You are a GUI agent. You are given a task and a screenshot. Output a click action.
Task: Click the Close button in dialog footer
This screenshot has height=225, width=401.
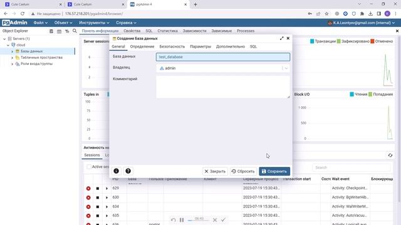[x=215, y=171]
